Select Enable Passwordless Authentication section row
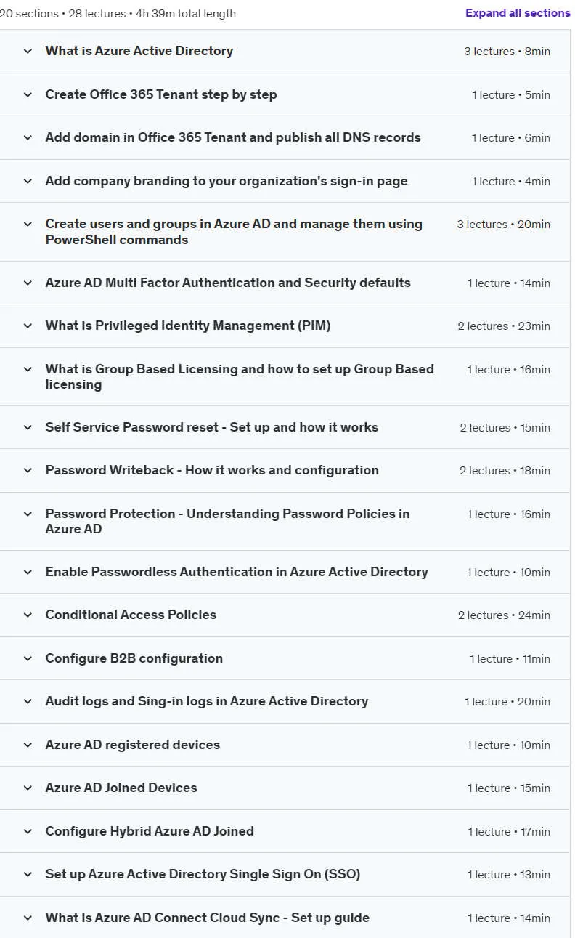575x938 pixels. tap(285, 572)
